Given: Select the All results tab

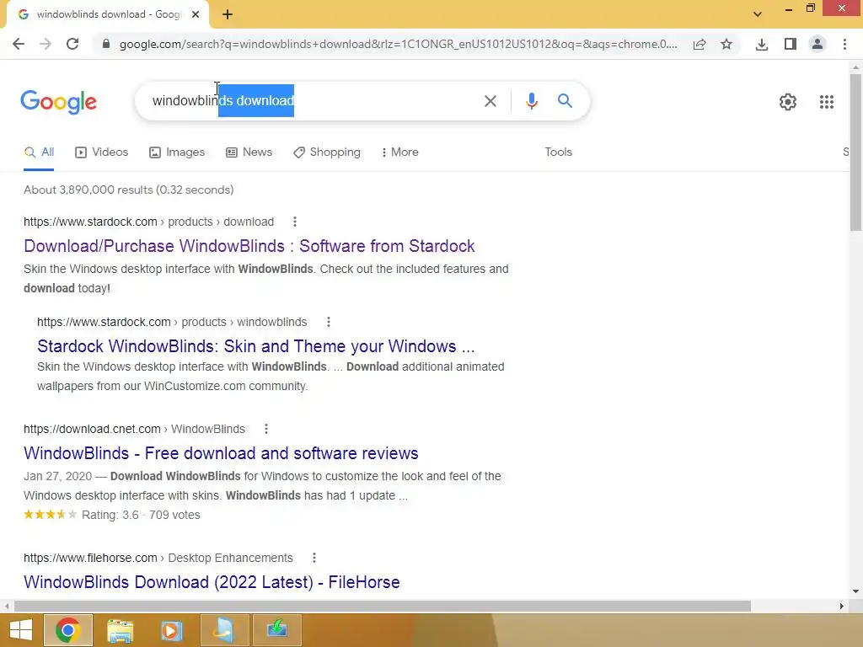Looking at the screenshot, I should click(x=39, y=152).
